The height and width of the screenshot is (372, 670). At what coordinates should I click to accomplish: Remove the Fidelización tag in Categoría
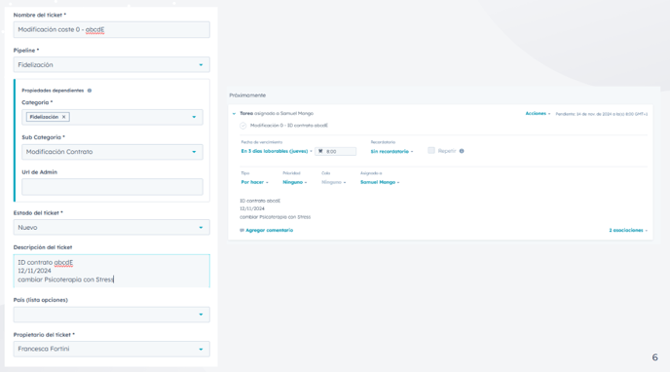click(x=63, y=117)
